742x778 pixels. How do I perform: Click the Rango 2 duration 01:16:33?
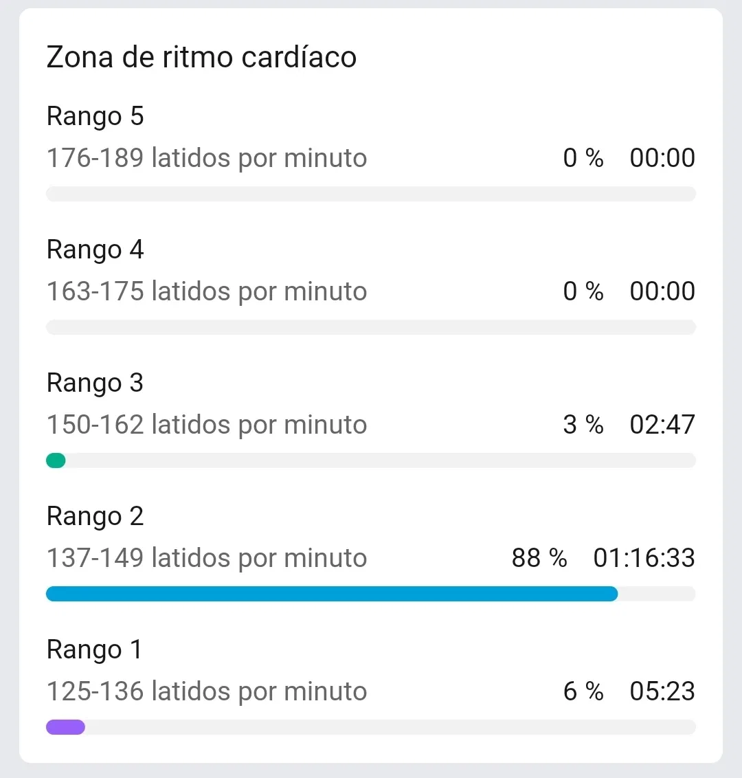click(644, 558)
